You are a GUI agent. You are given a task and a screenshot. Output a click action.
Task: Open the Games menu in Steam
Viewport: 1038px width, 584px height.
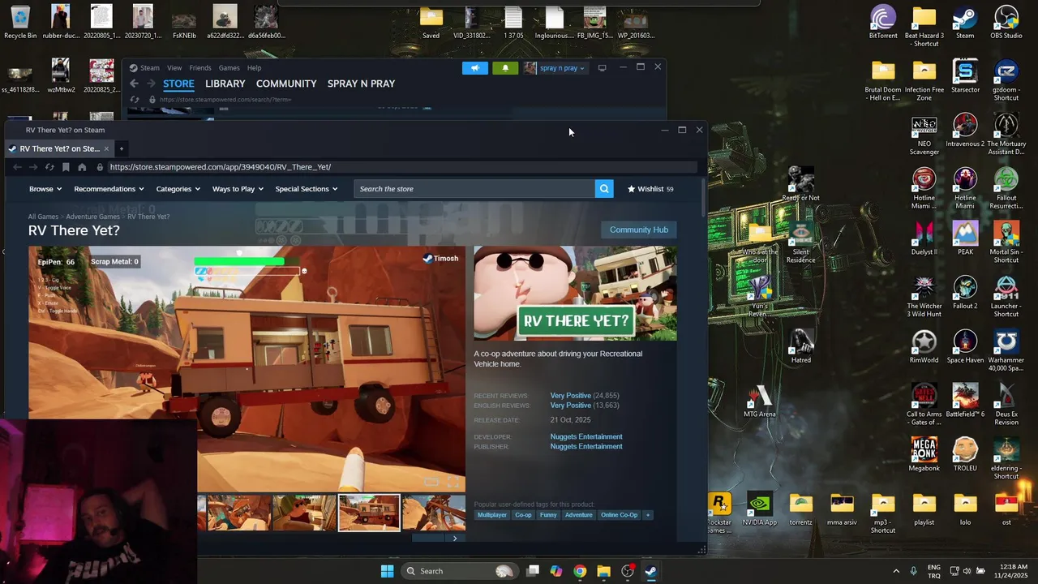[229, 68]
